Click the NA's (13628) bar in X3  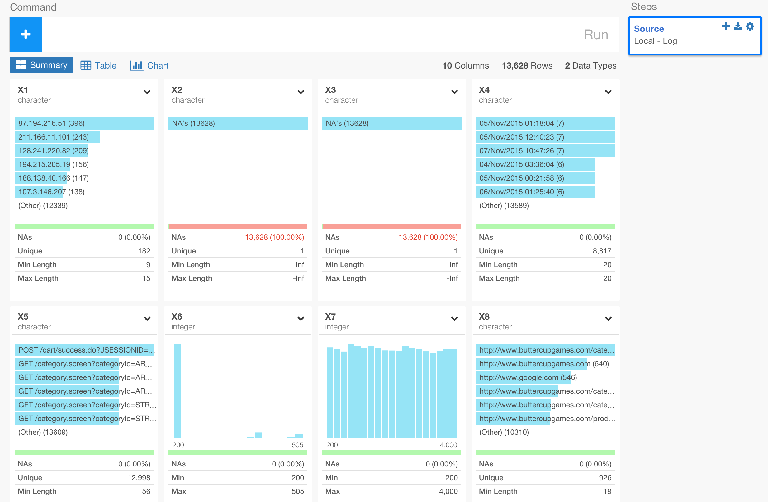pyautogui.click(x=391, y=123)
